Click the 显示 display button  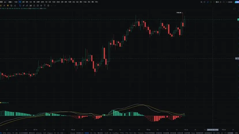point(217,2)
